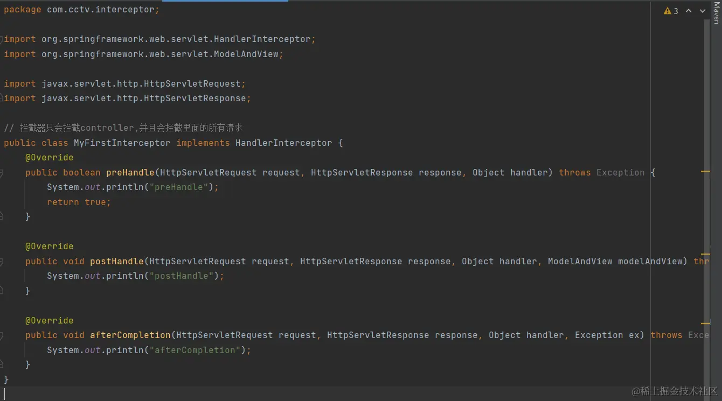Click @Override annotation above afterCompletion

click(x=49, y=321)
